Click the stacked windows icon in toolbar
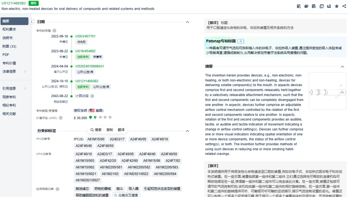Screen dimensions: 348x197 pos(322,6)
